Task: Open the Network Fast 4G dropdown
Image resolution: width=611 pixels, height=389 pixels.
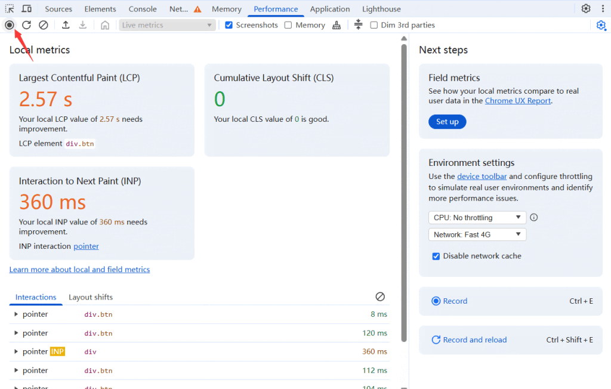Action: click(x=477, y=234)
